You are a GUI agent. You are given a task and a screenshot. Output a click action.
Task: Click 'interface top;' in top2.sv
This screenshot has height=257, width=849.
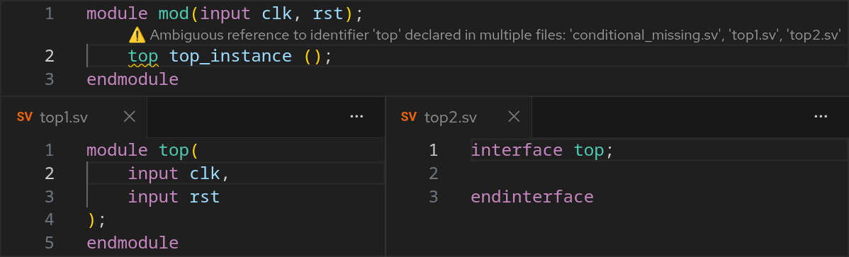tap(543, 150)
